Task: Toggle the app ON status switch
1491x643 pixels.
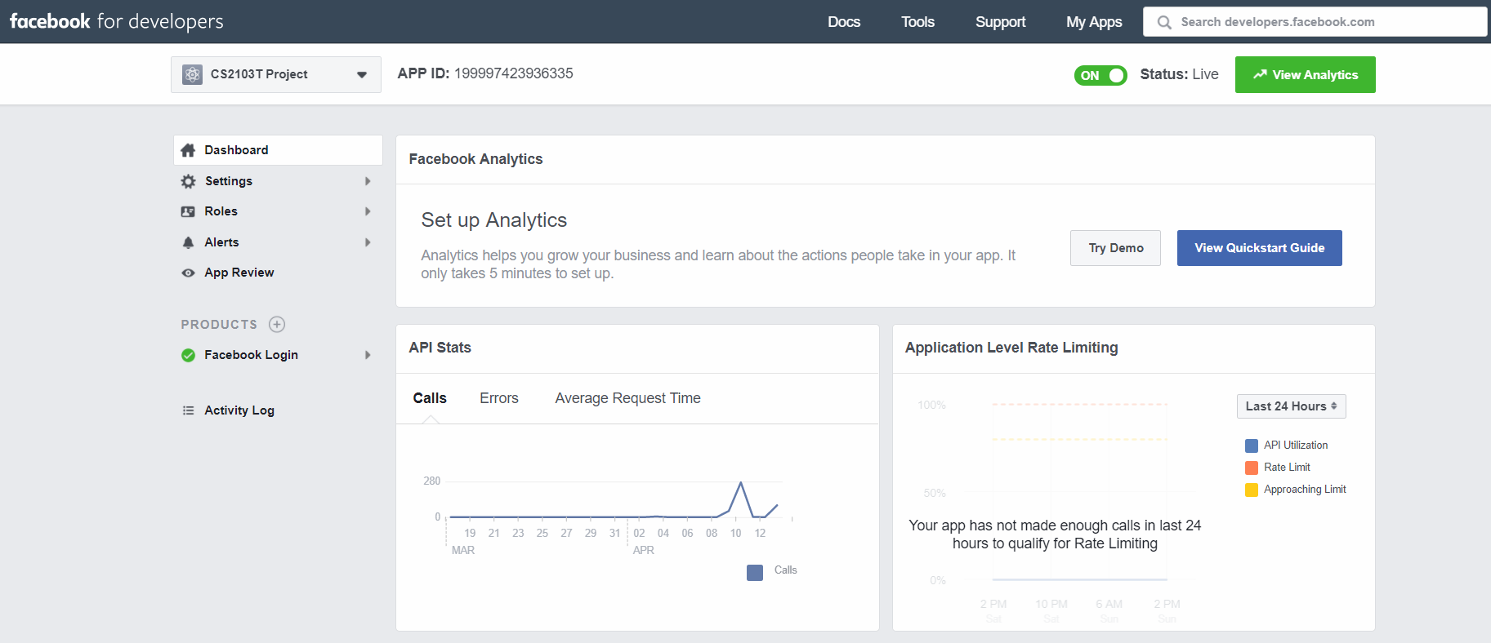Action: point(1100,75)
